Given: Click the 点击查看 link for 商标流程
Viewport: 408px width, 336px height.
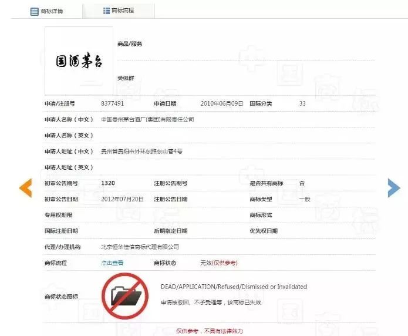Looking at the screenshot, I should [112, 263].
